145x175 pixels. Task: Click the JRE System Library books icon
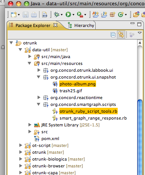pyautogui.click(x=37, y=125)
